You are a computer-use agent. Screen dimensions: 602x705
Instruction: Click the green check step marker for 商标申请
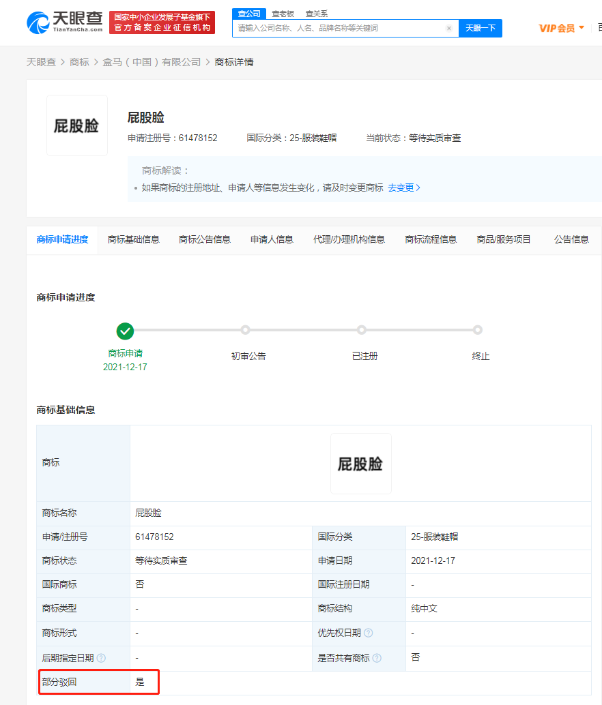(x=125, y=331)
